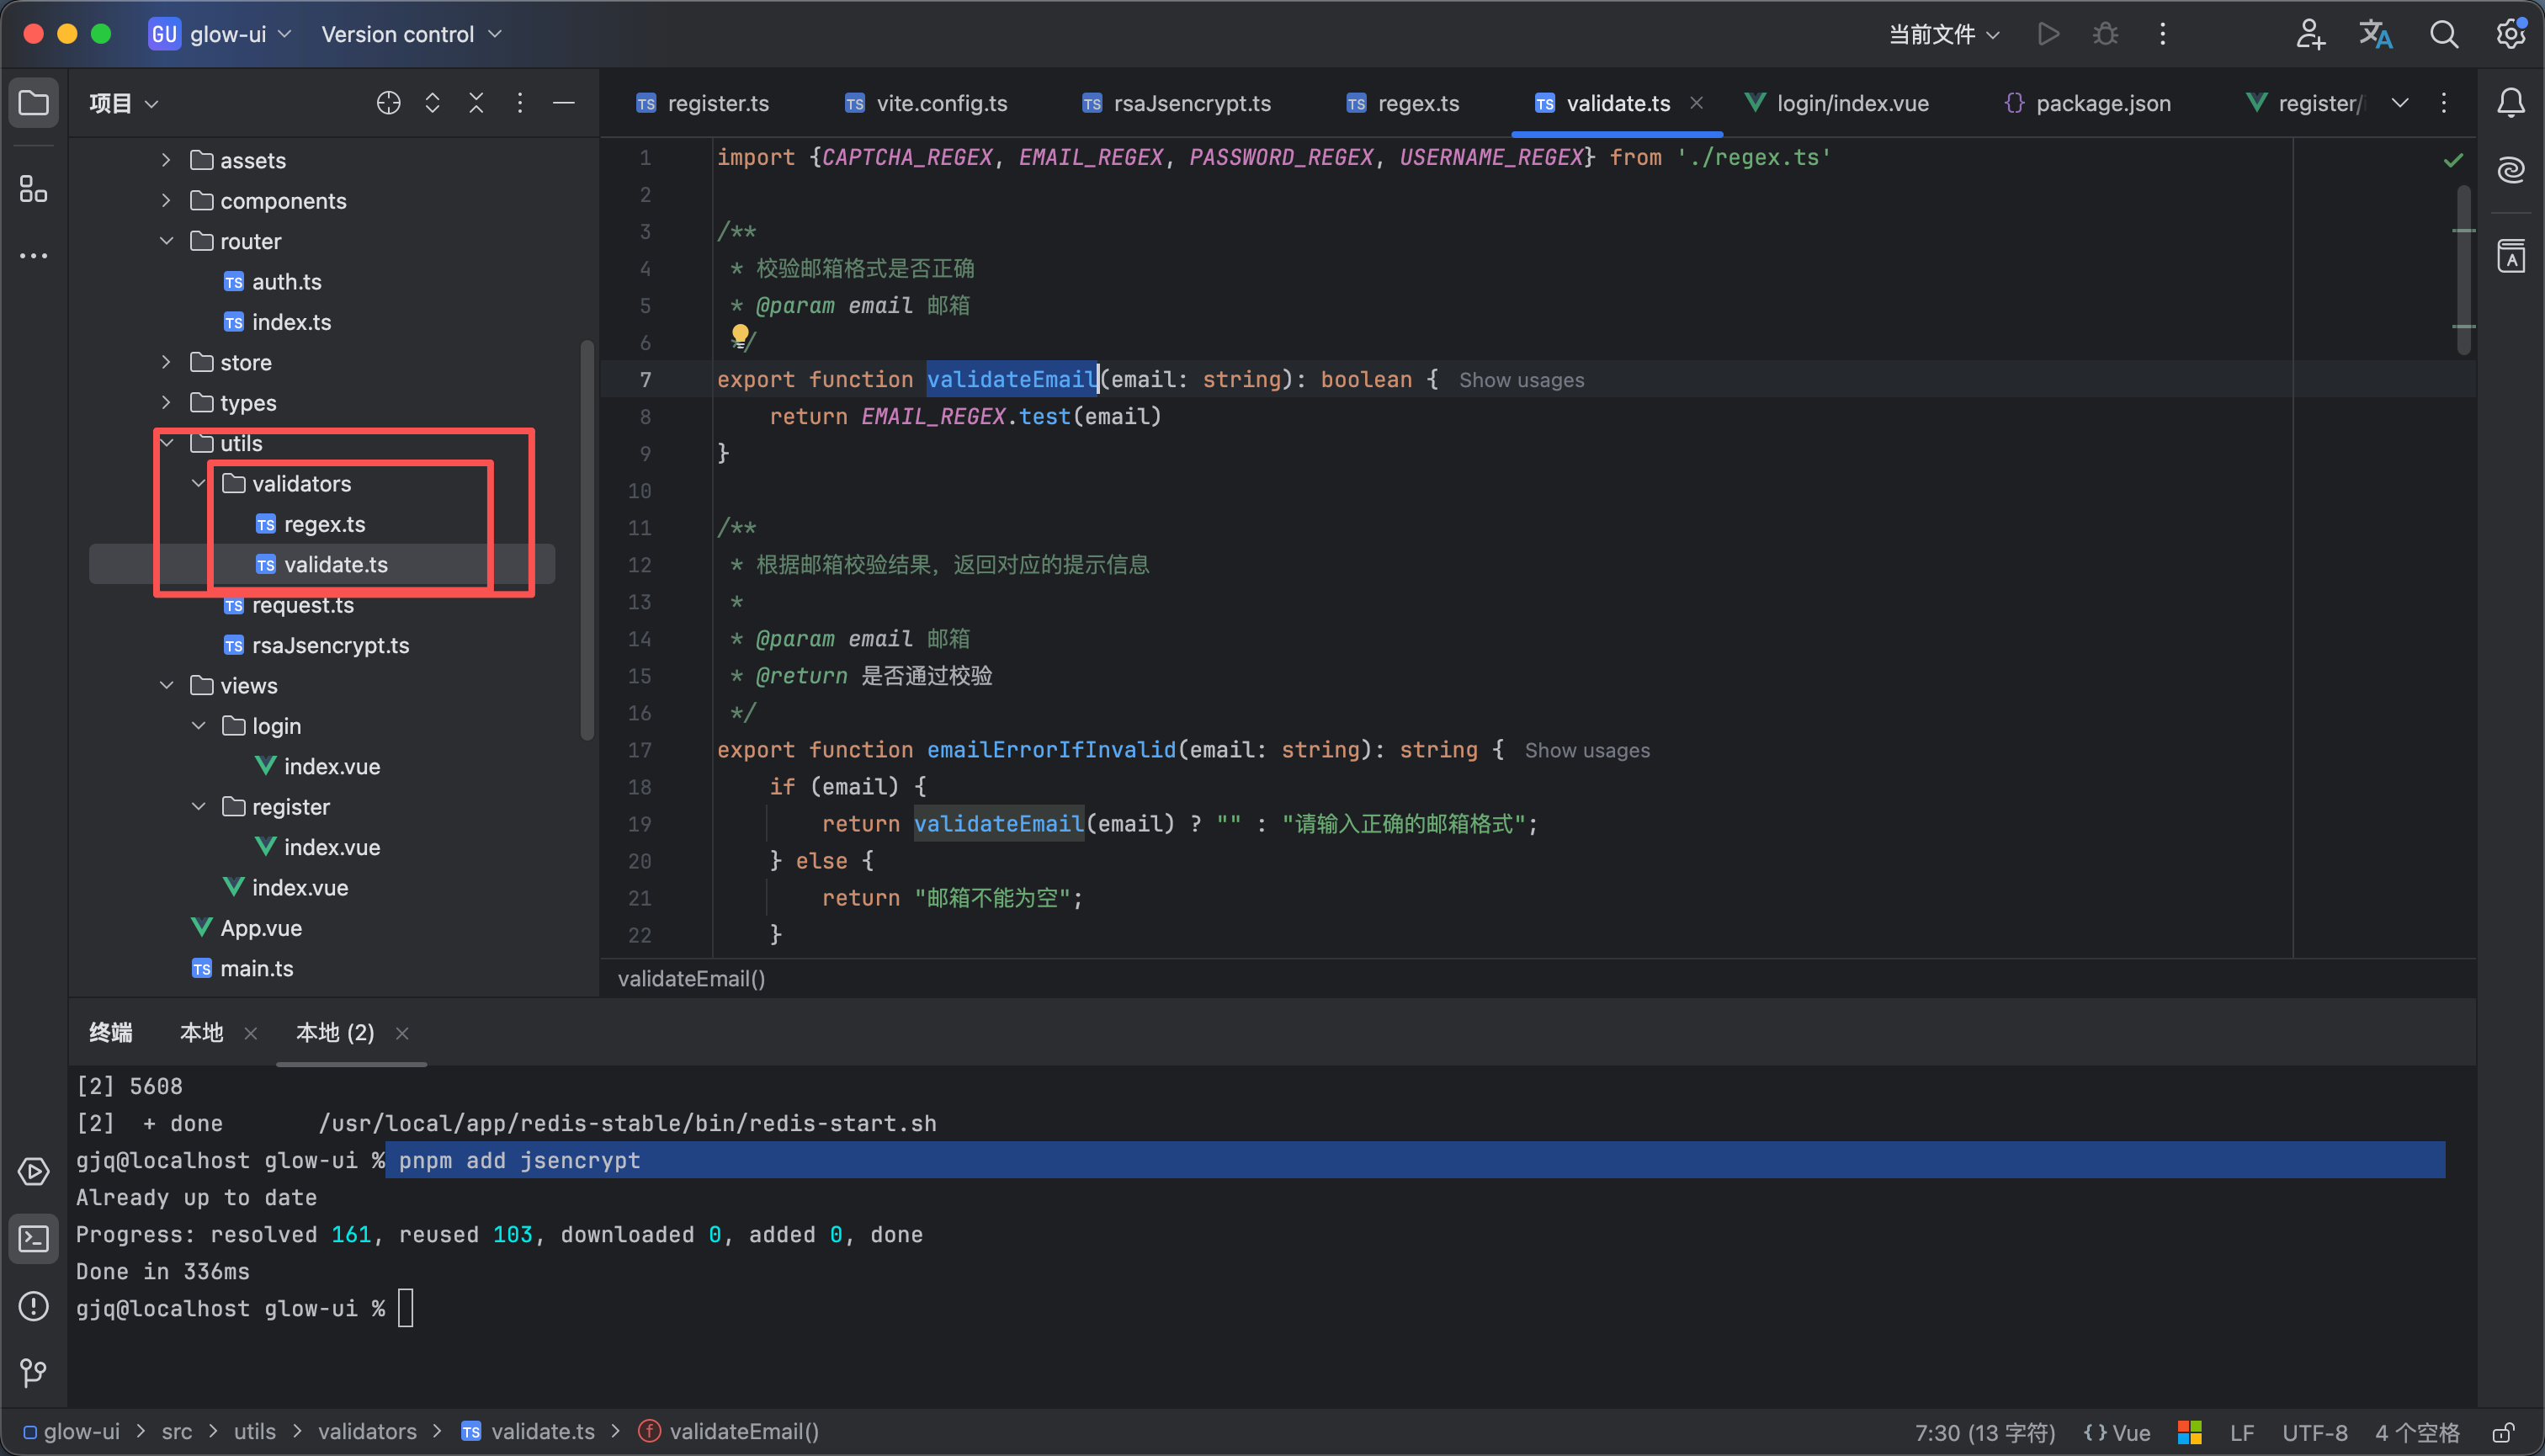Open the Structure tool window icon
Image resolution: width=2545 pixels, height=1456 pixels.
coord(33,188)
